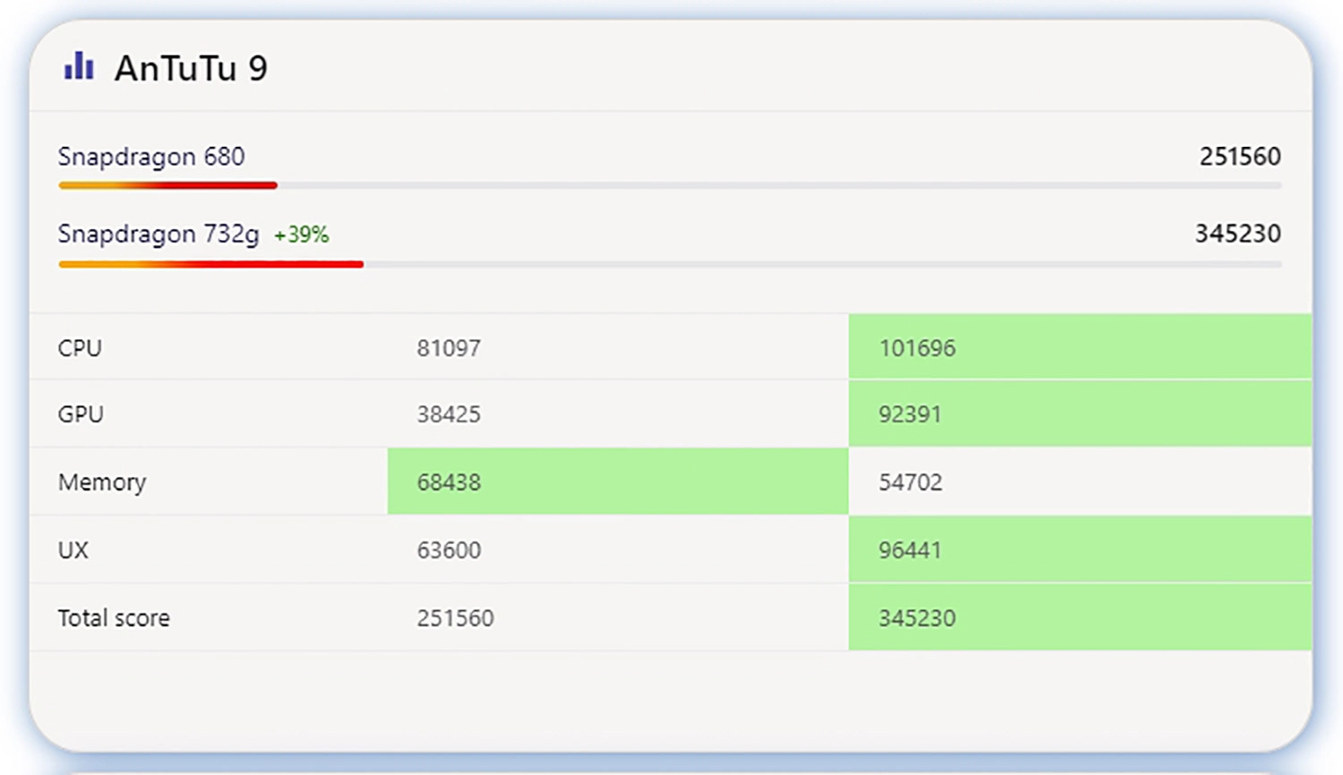Select UX score 63600
The image size is (1343, 775).
(x=449, y=550)
